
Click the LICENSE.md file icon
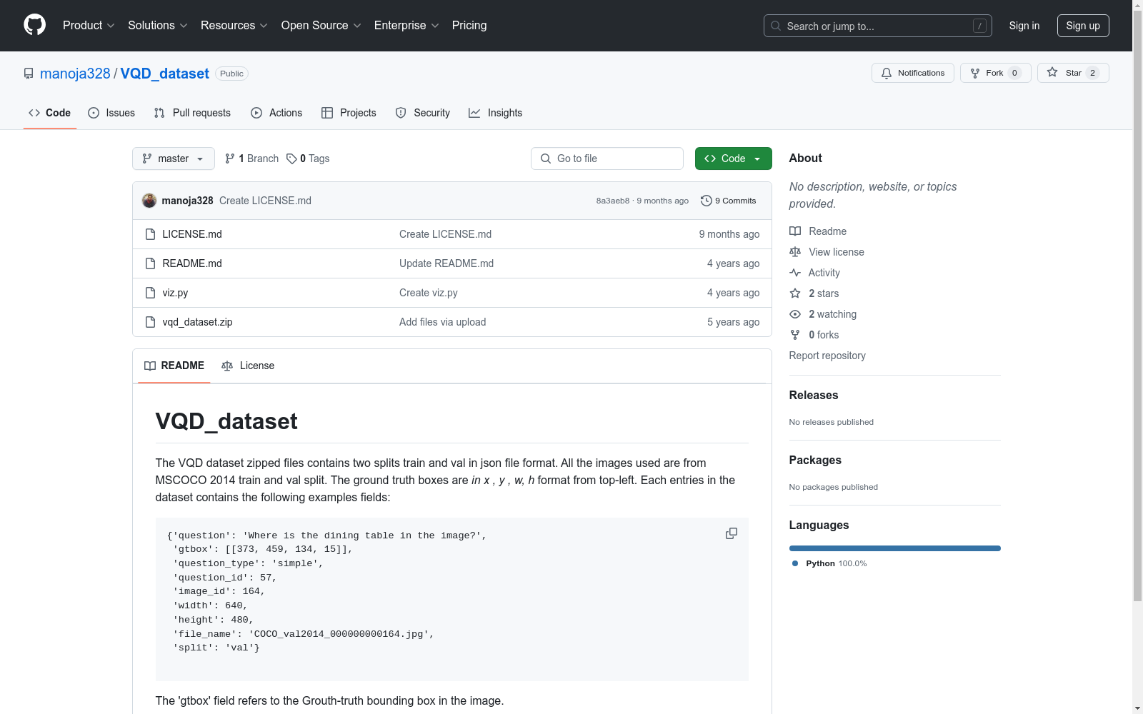coord(150,234)
